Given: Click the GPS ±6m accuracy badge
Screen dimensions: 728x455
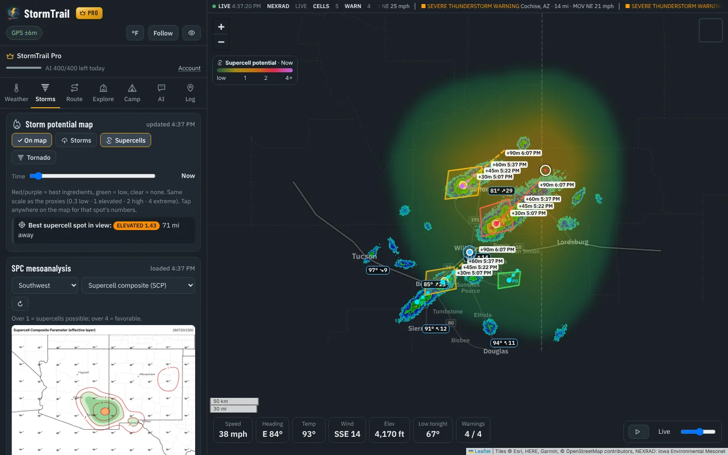Looking at the screenshot, I should [24, 33].
